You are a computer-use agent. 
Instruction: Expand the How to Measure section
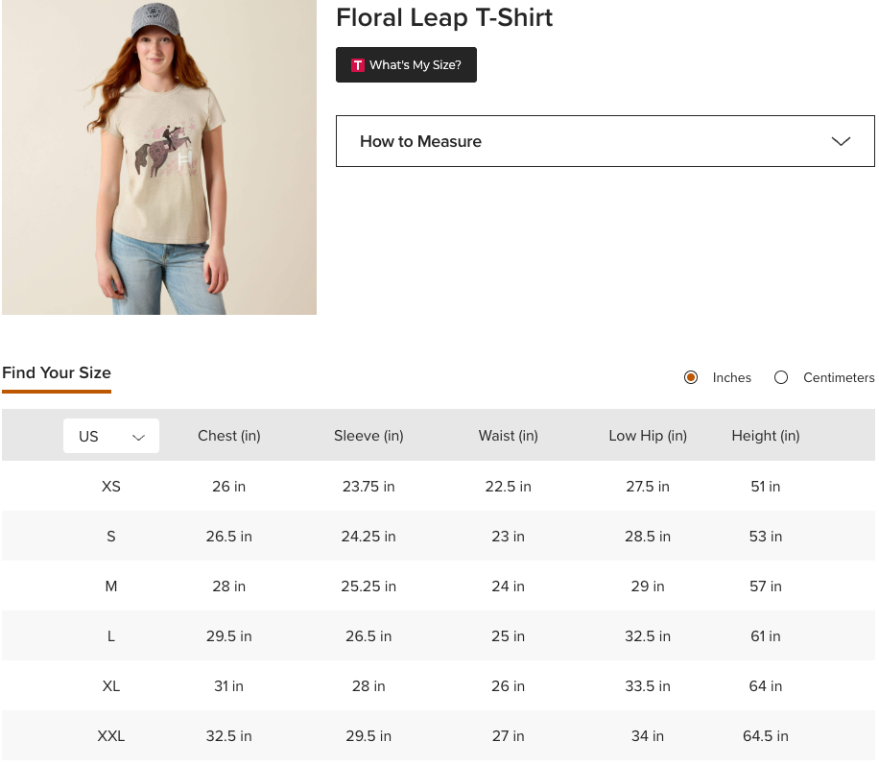coord(605,141)
